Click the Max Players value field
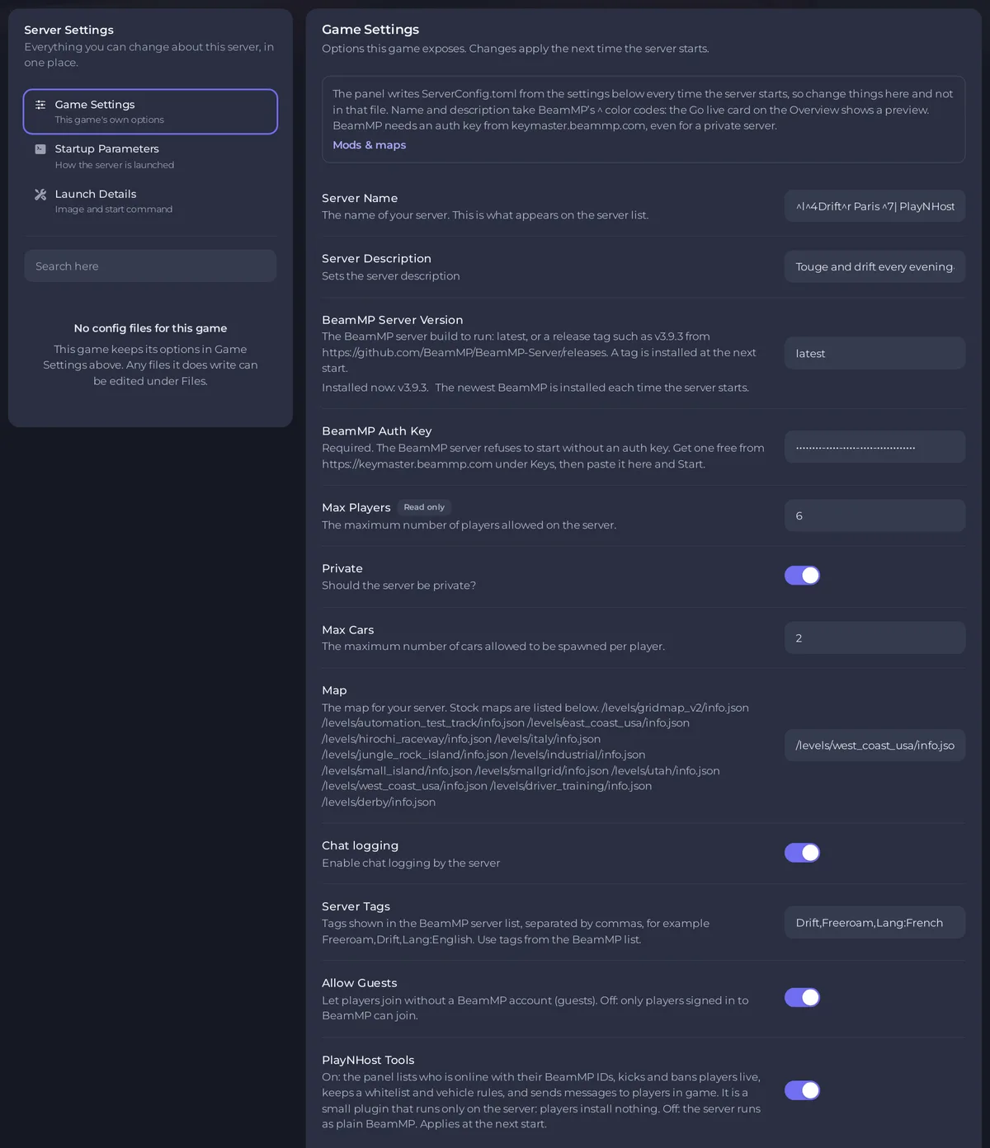This screenshot has width=990, height=1148. tap(874, 515)
